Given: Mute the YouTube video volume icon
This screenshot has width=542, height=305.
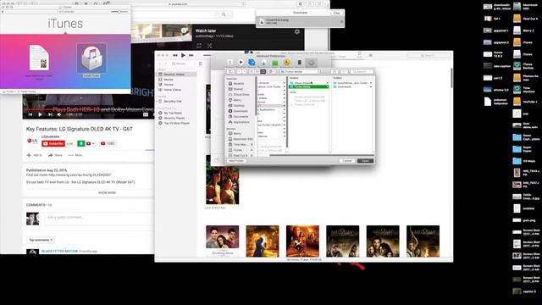Looking at the screenshot, I should [59, 114].
